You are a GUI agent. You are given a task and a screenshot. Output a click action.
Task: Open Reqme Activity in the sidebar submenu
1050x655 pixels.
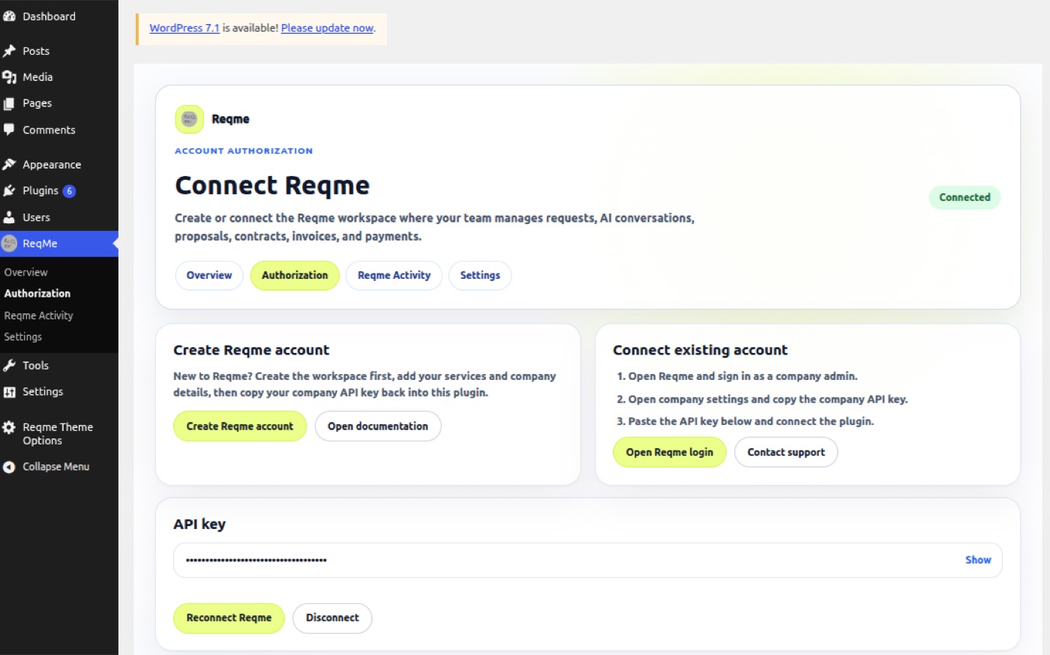38,316
